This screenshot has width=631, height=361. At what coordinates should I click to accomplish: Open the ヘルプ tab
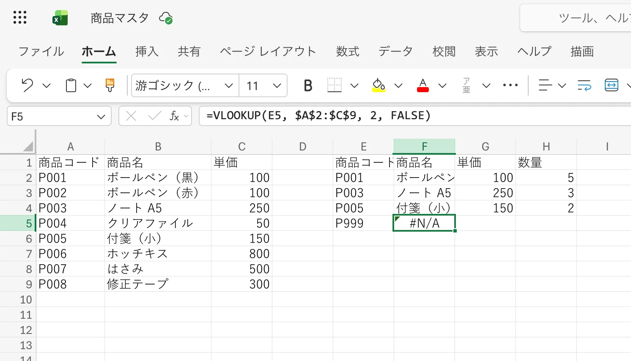535,52
